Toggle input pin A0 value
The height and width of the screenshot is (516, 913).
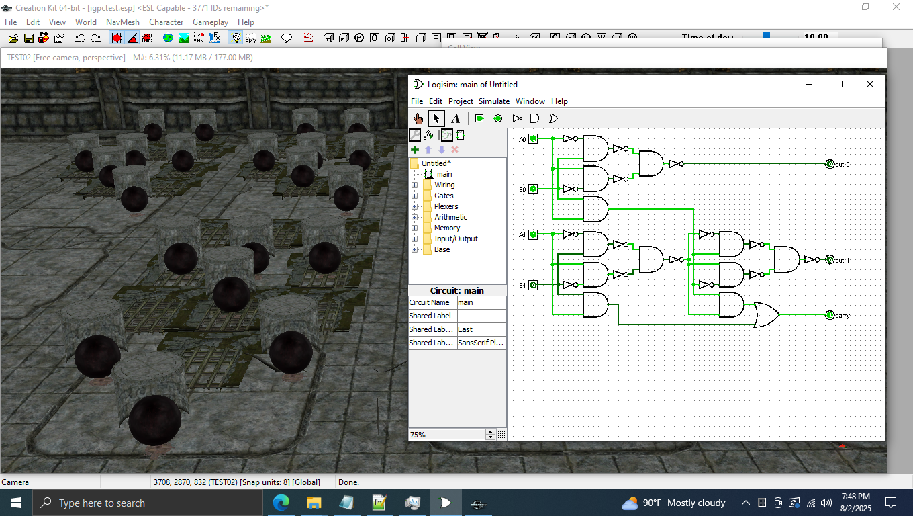tap(533, 139)
